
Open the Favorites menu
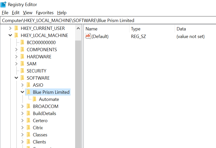click(x=45, y=13)
